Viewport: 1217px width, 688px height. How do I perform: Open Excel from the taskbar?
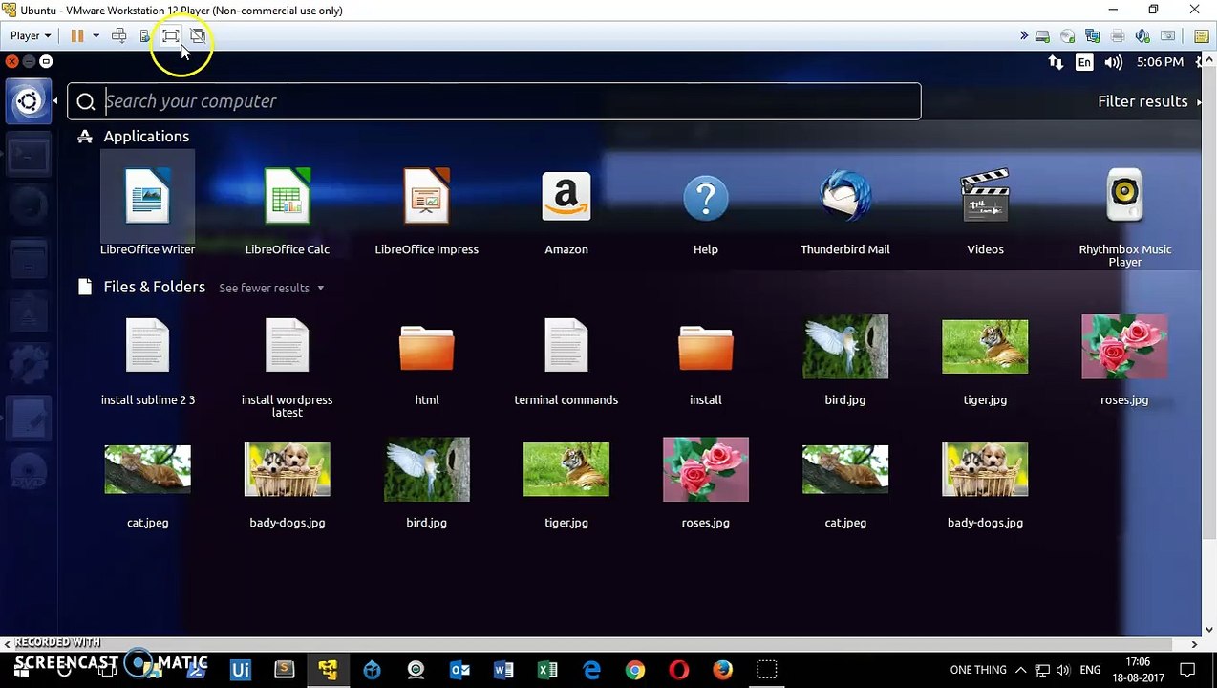[547, 670]
